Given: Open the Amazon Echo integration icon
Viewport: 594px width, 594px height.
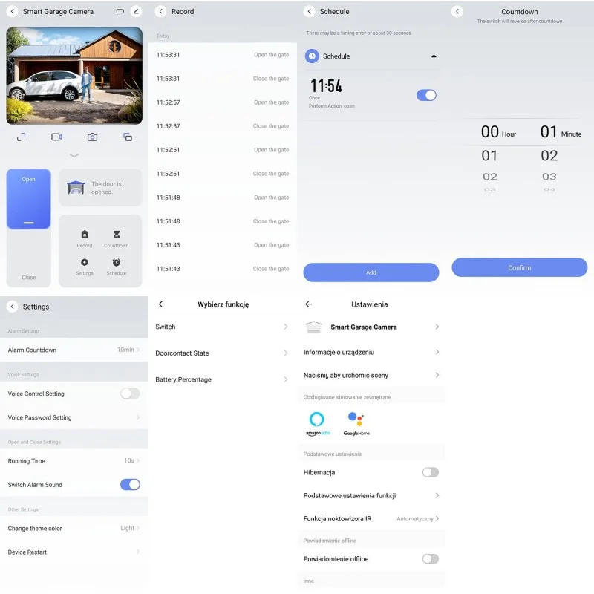Looking at the screenshot, I should click(317, 420).
